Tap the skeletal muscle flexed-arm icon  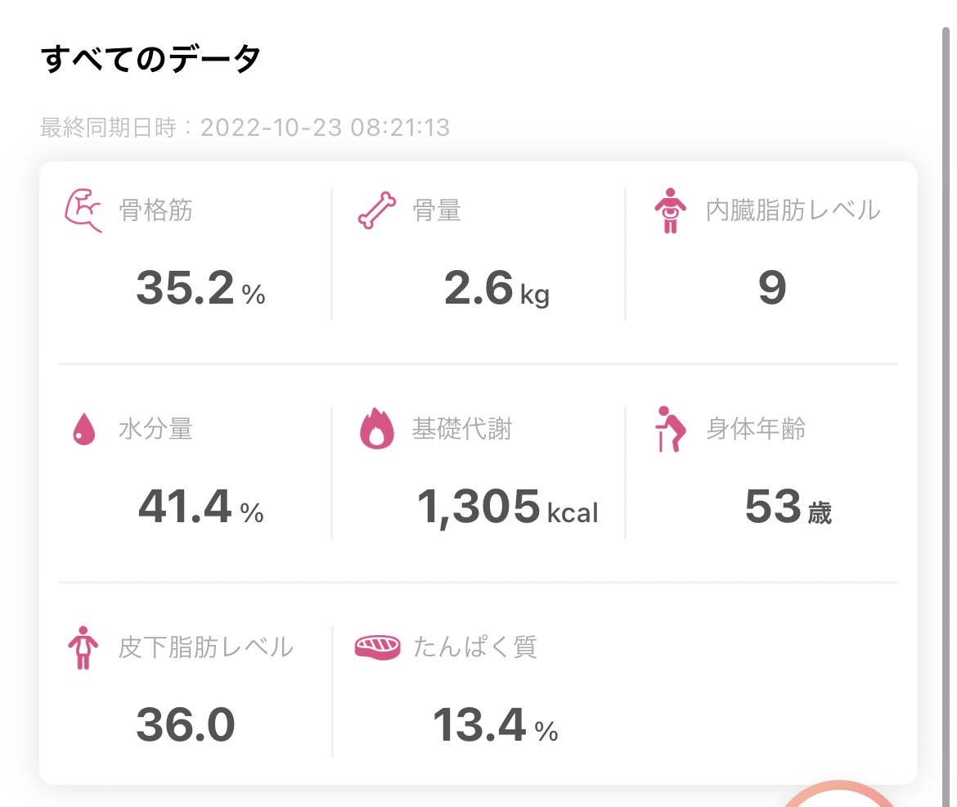click(x=83, y=210)
